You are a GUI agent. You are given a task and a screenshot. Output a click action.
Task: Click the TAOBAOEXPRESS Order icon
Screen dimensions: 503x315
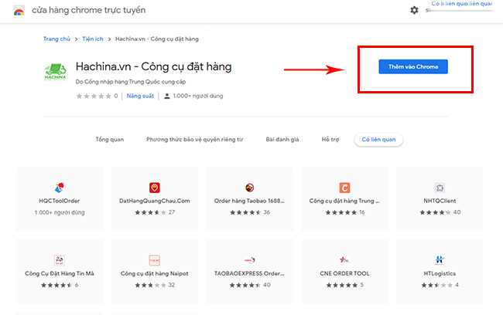click(x=250, y=260)
